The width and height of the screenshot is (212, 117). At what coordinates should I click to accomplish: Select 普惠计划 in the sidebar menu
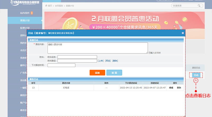click(25, 20)
